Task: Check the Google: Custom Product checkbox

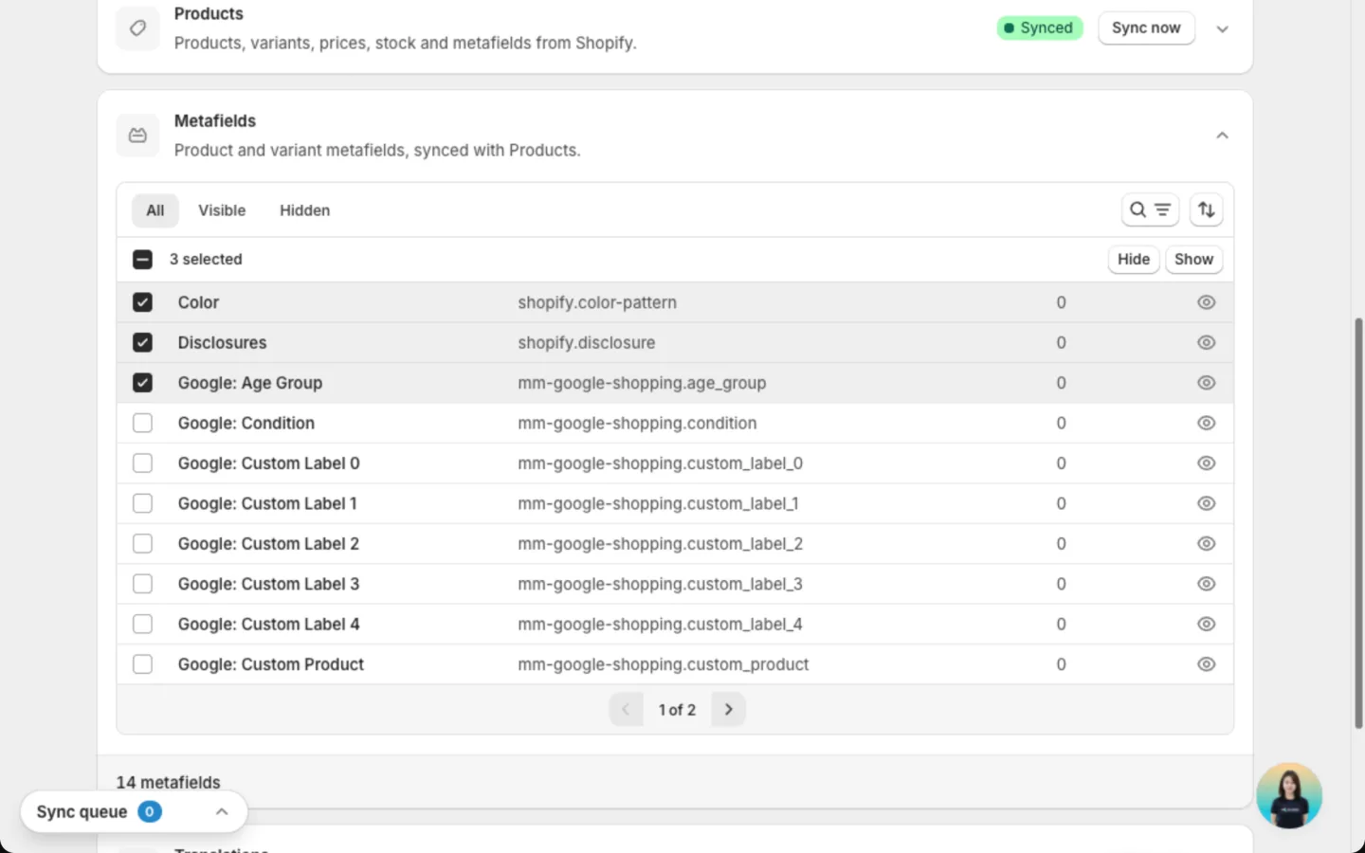Action: [142, 664]
